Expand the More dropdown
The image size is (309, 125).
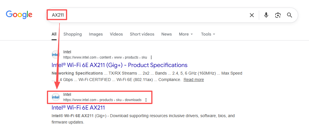click(x=186, y=34)
